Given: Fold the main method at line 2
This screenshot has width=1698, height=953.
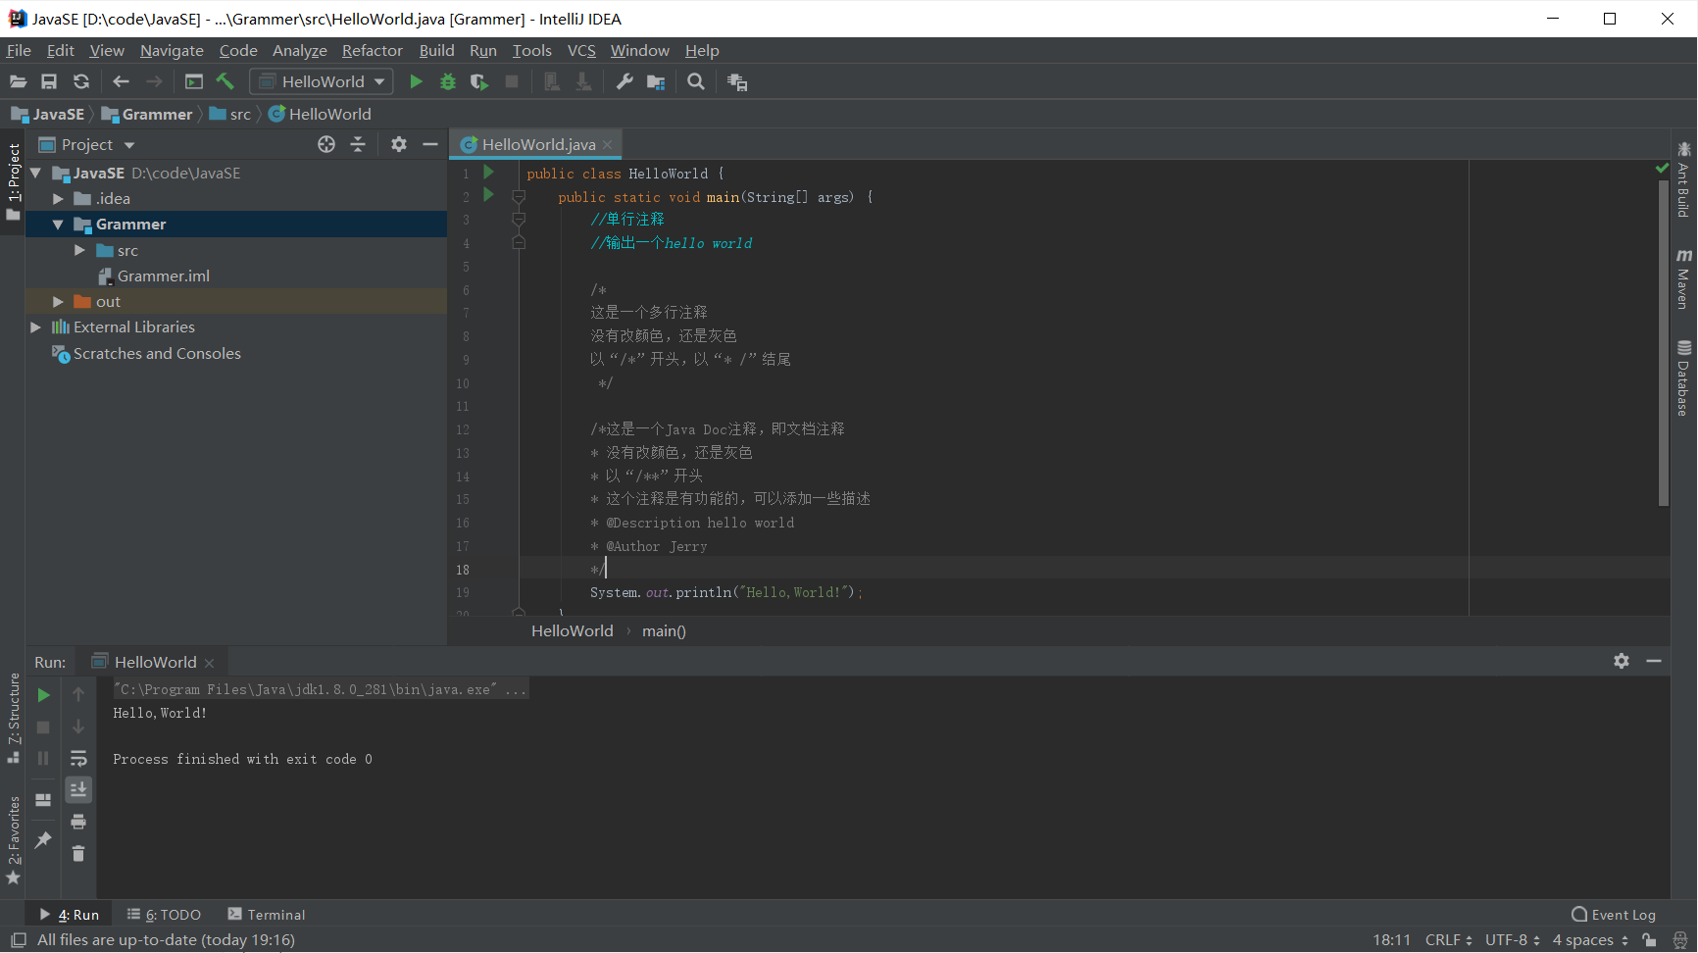Looking at the screenshot, I should [519, 196].
